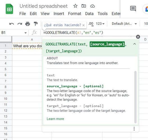148x140 pixels.
Task: Increase decimal places button
Action: (91, 24)
